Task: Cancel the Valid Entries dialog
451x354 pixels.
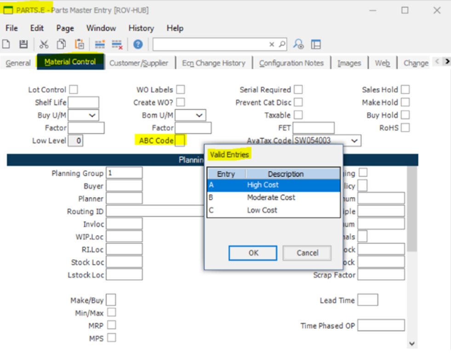Action: click(307, 253)
